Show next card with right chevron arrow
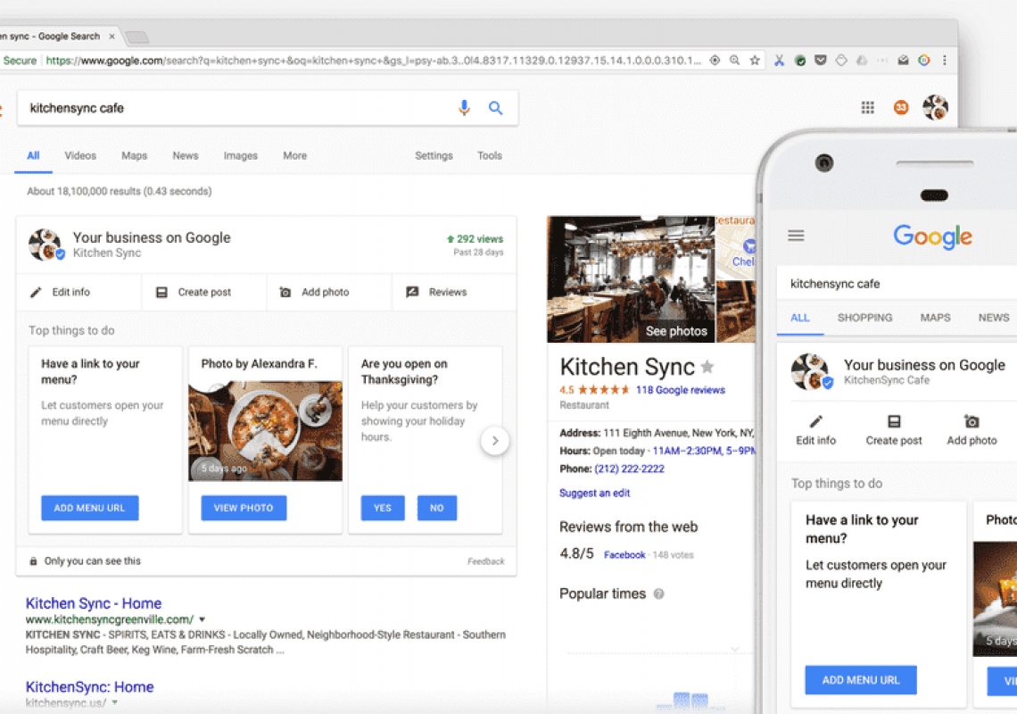 pyautogui.click(x=495, y=441)
